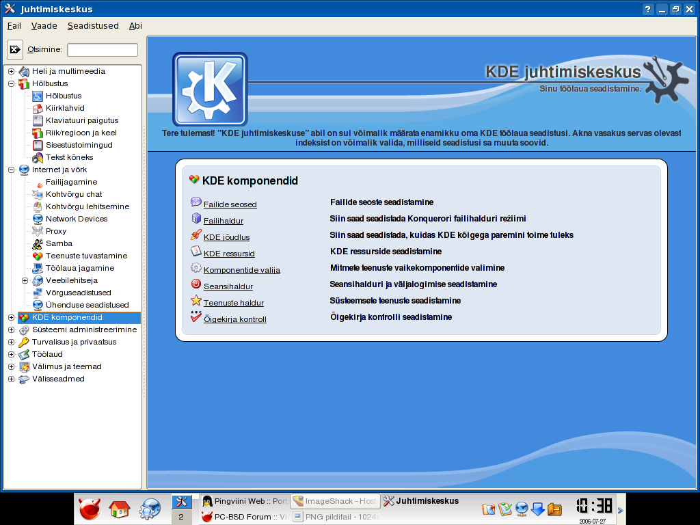Switch to ImageShack taskbar window
The width and height of the screenshot is (700, 525).
coord(335,501)
